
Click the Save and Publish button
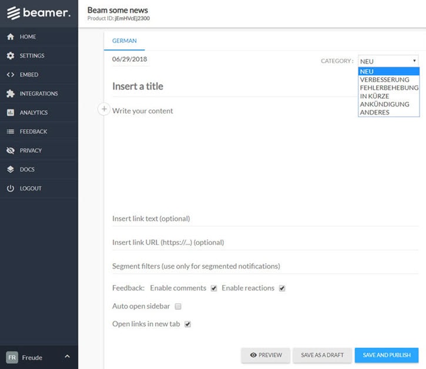click(386, 355)
